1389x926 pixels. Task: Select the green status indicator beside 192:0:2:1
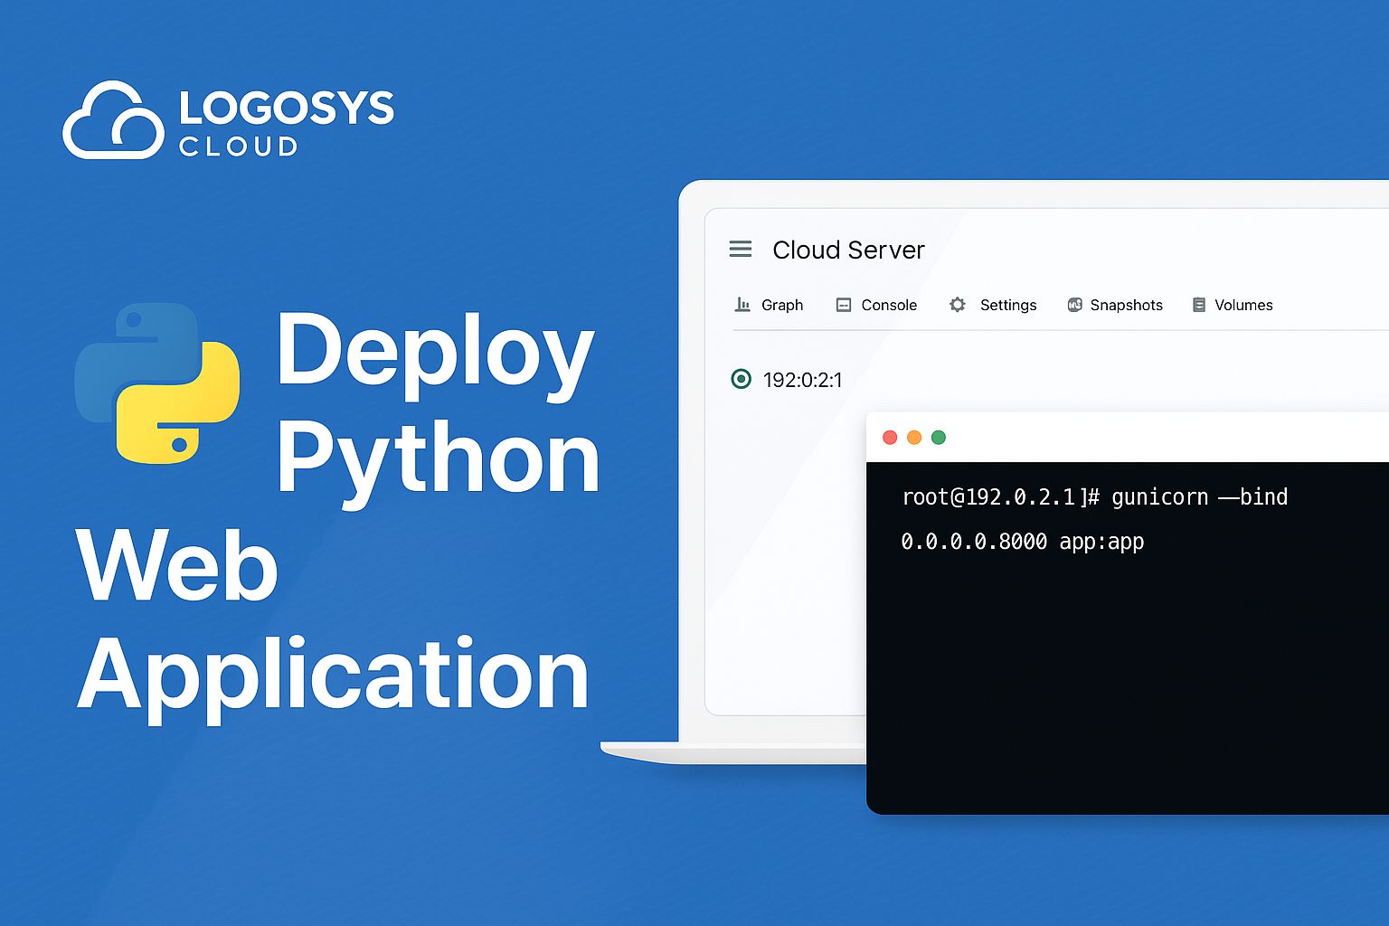pyautogui.click(x=741, y=379)
